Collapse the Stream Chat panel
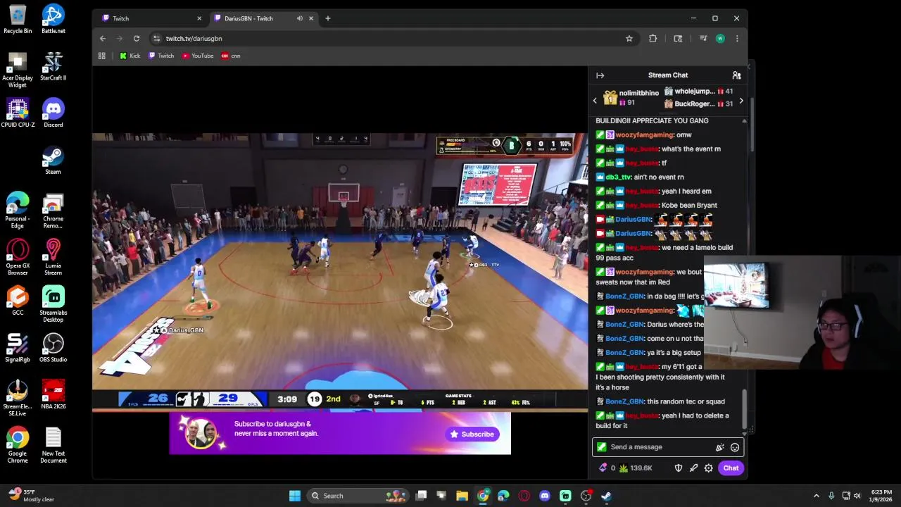The width and height of the screenshot is (901, 507). click(x=600, y=75)
